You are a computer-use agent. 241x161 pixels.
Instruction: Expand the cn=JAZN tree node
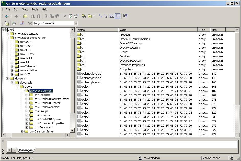(12, 42)
